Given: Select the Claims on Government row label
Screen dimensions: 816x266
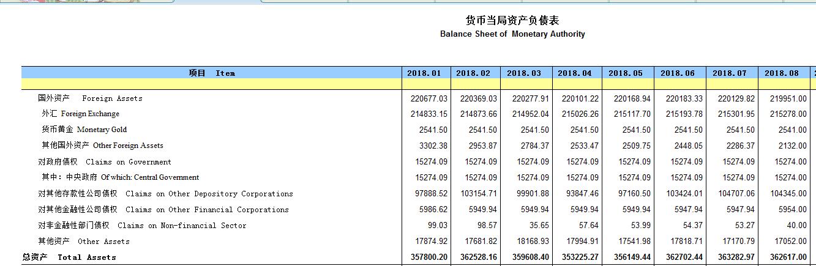Looking at the screenshot, I should pyautogui.click(x=105, y=162).
